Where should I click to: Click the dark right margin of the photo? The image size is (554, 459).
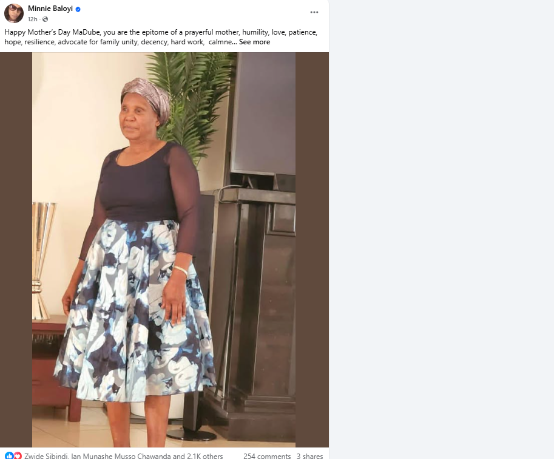[312, 250]
